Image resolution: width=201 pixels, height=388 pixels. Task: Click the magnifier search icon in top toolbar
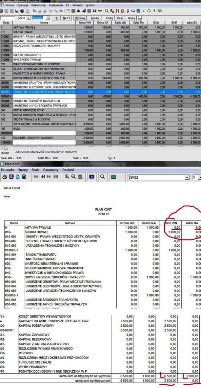tap(107, 11)
